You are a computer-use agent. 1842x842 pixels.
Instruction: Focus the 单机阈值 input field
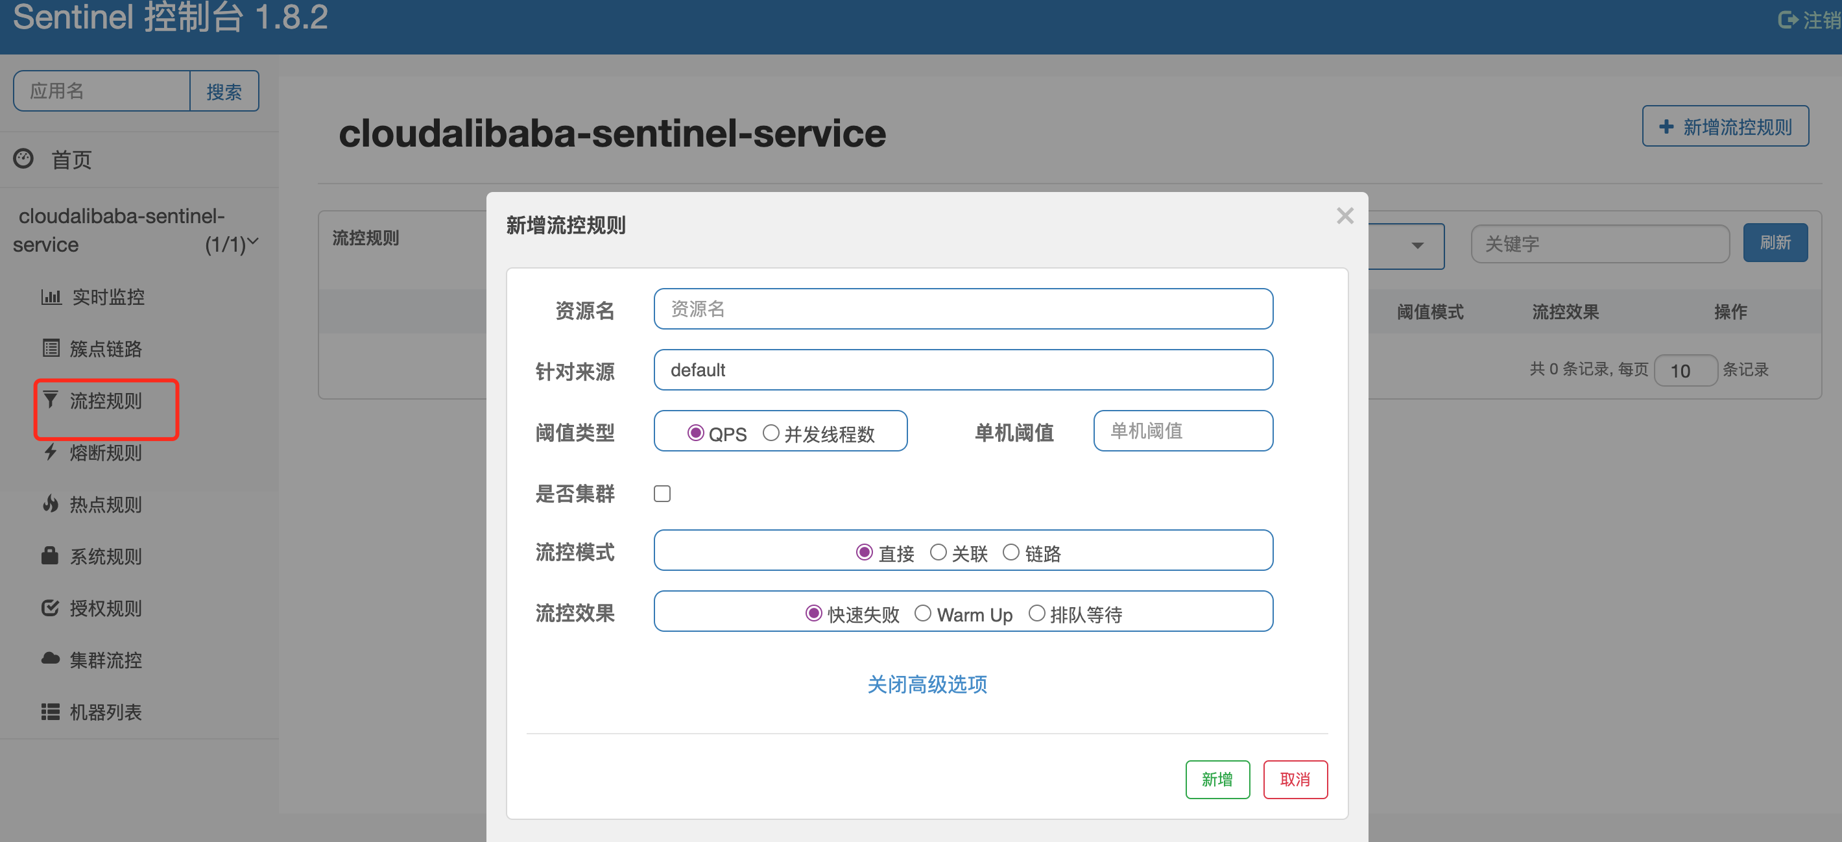pyautogui.click(x=1183, y=430)
